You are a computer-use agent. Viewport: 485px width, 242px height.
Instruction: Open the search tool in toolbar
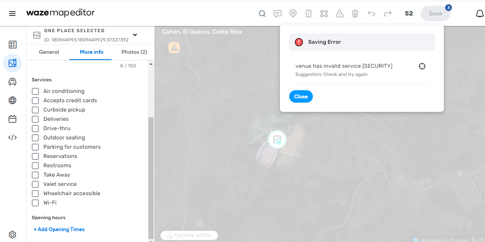coord(262,14)
